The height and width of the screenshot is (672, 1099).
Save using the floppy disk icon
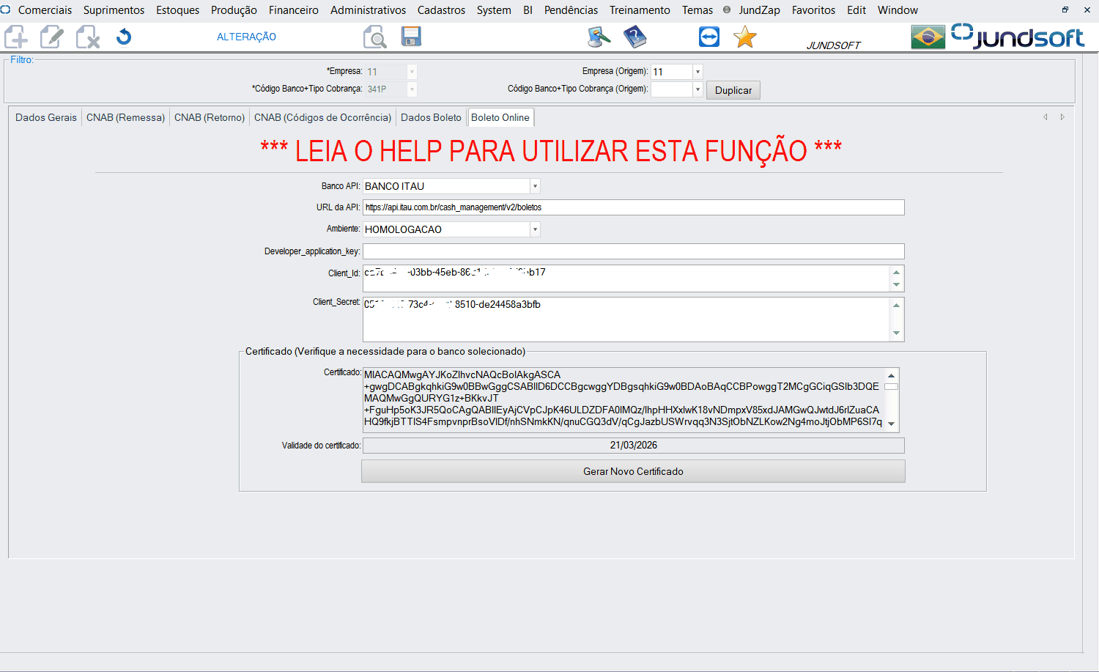[411, 37]
